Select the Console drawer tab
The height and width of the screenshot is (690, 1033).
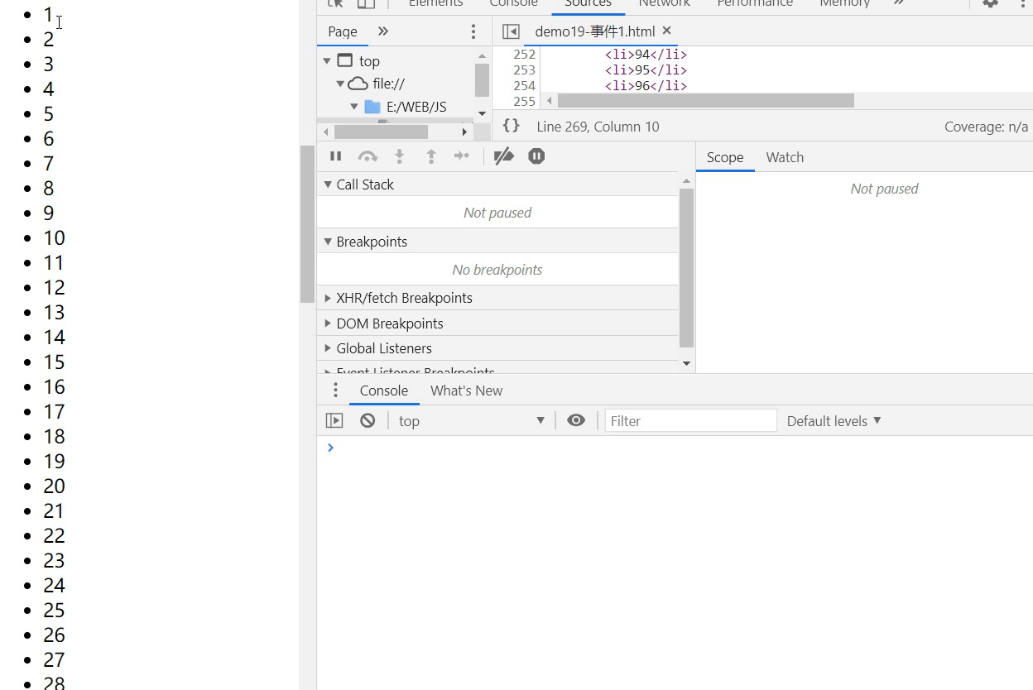coord(384,391)
